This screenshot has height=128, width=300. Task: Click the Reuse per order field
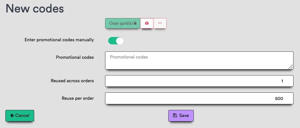(199, 98)
